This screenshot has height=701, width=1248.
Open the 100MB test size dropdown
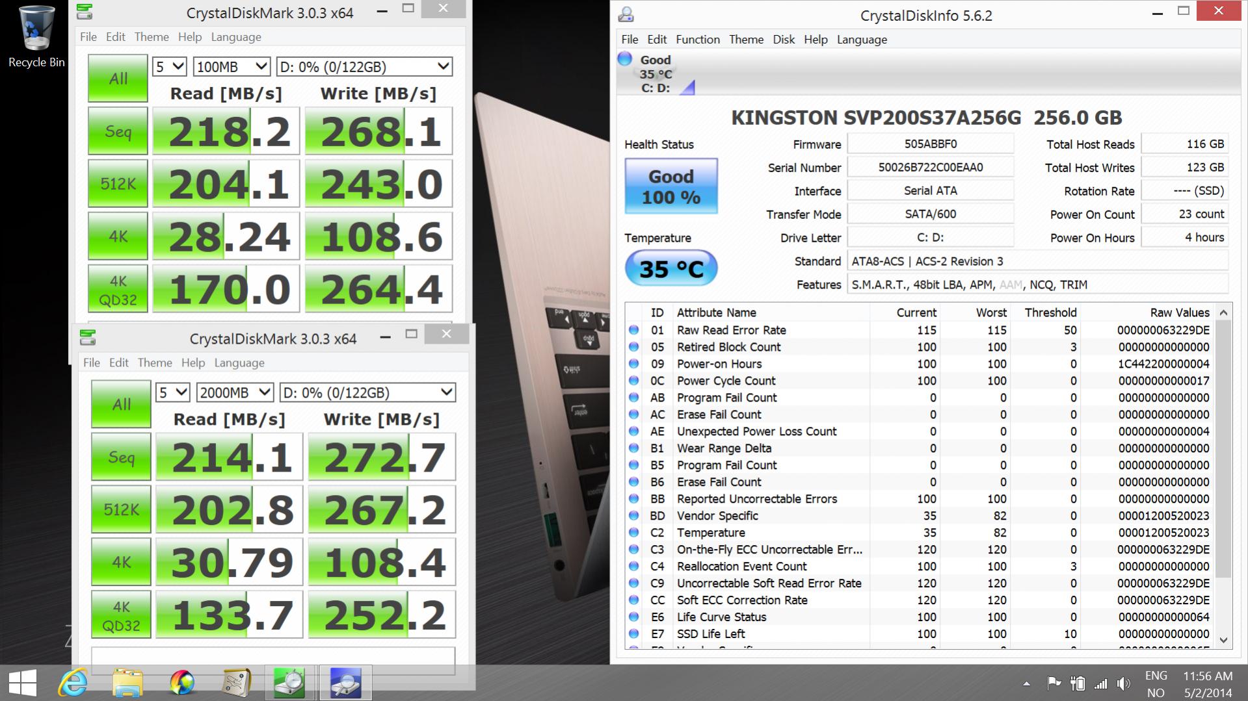coord(232,67)
